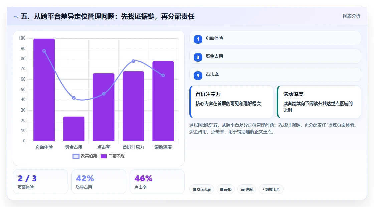Image resolution: width=374 pixels, height=207 pixels.
Task: Select the Chart.js tag
Action: coord(202,189)
